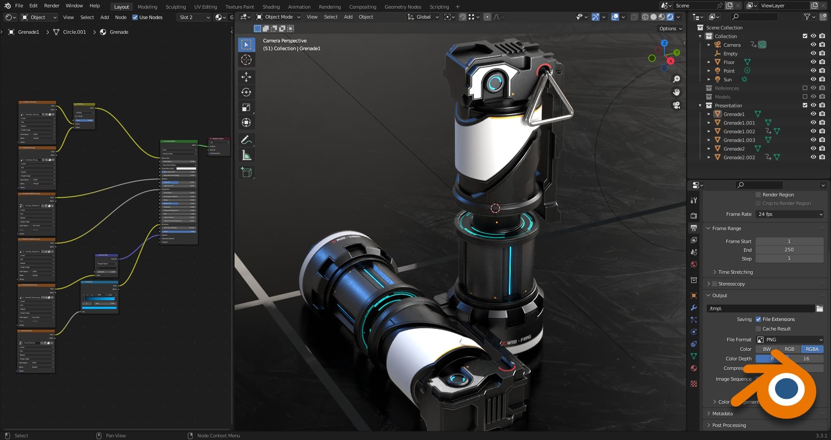Select the Scale tool
Viewport: 831px width, 440px height.
click(246, 107)
